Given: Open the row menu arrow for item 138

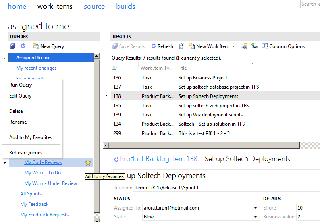Looking at the screenshot, I should [x=106, y=96].
